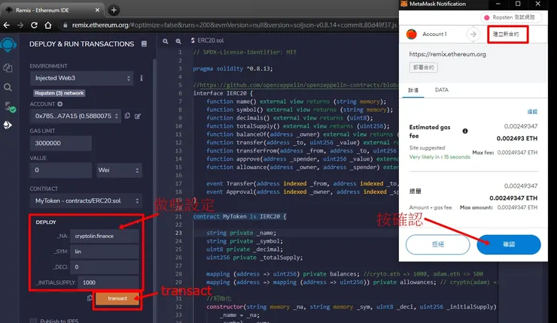This screenshot has height=323, width=557.
Task: Click DEPLOY section header
Action: coord(46,222)
